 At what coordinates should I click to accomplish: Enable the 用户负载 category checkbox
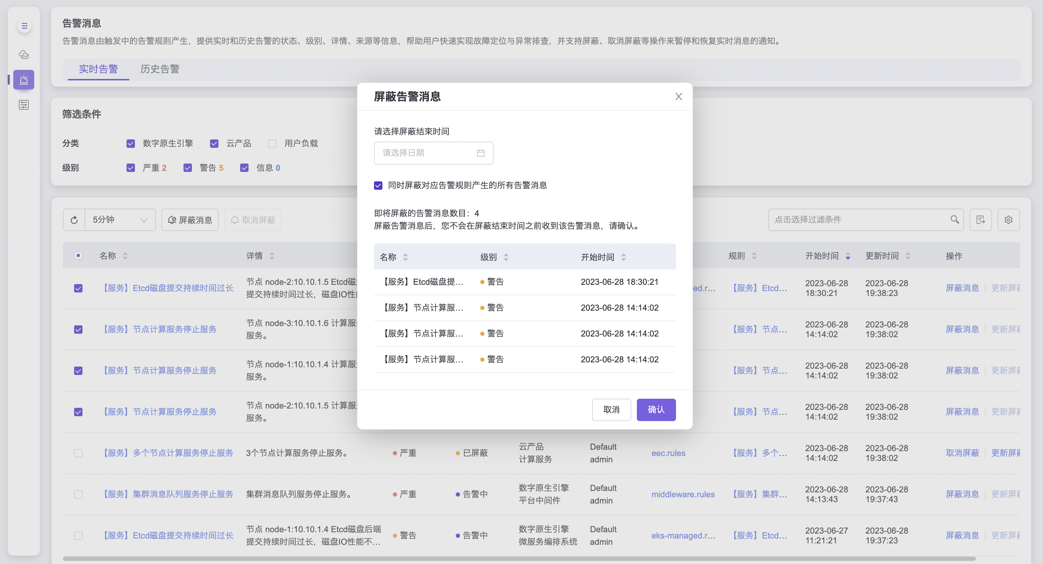point(273,143)
